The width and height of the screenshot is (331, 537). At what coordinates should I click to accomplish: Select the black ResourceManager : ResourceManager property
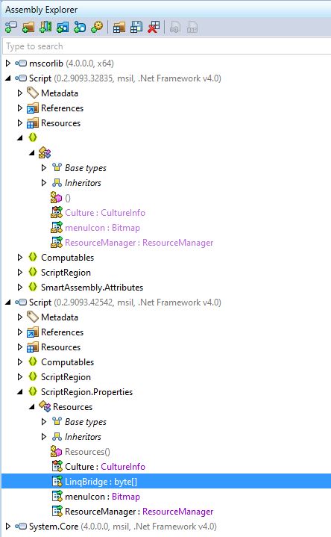(x=139, y=512)
